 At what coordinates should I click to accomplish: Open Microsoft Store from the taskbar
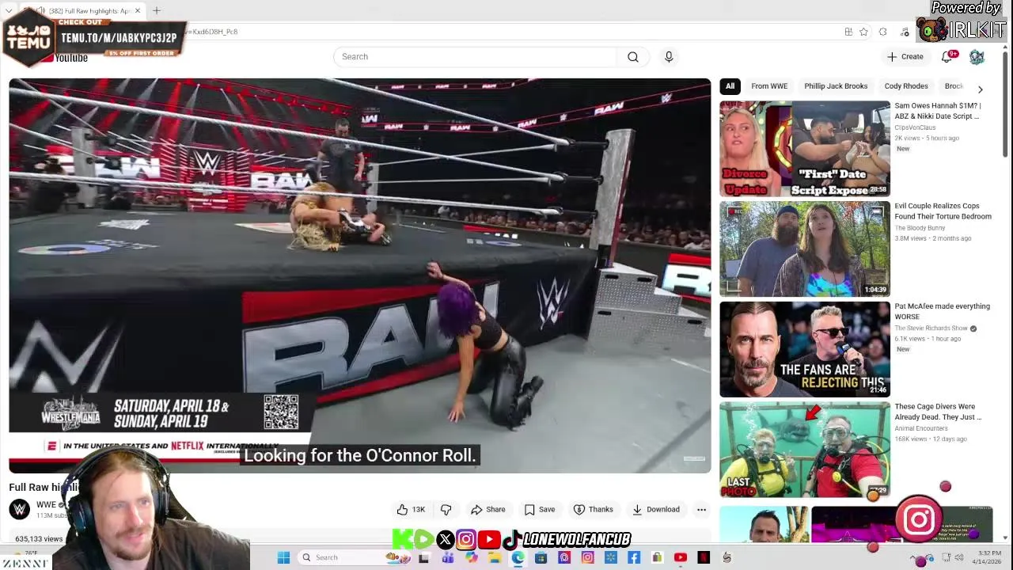(x=541, y=557)
